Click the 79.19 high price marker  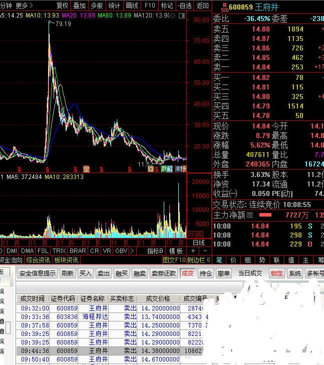pos(63,23)
